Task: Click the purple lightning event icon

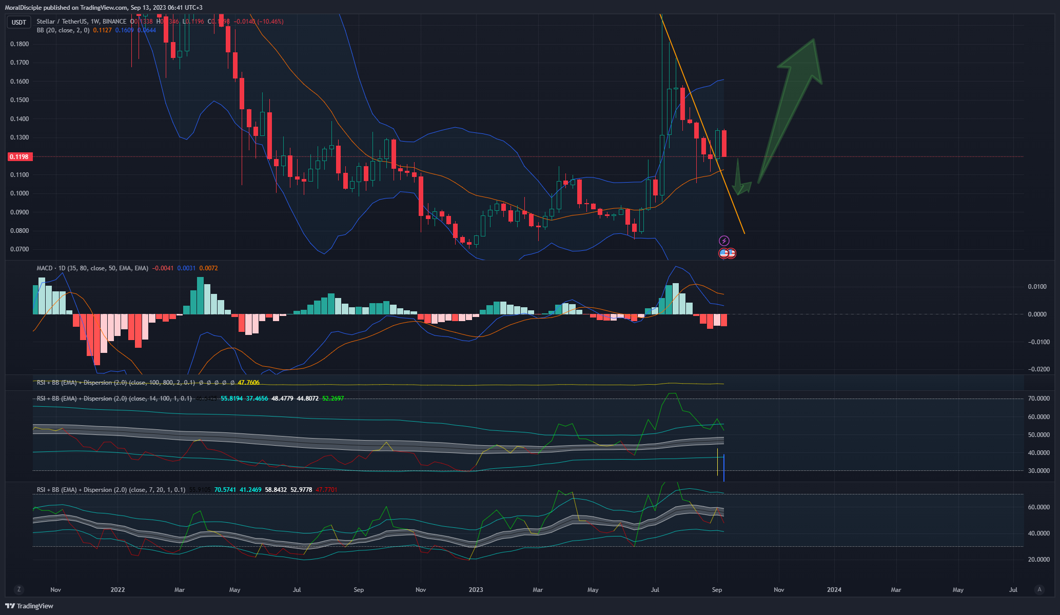Action: point(724,241)
